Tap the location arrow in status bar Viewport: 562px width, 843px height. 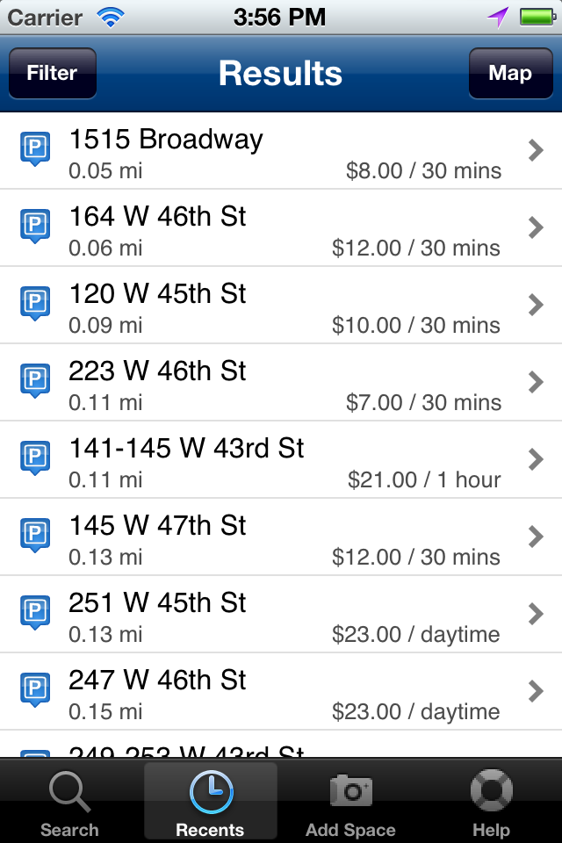coord(498,18)
